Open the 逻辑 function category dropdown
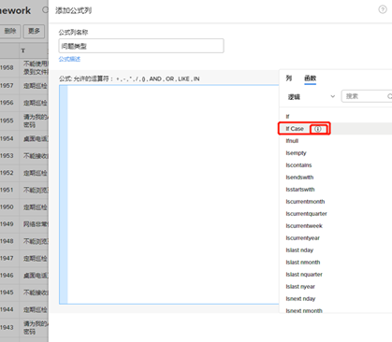The height and width of the screenshot is (342, 392). pos(311,97)
